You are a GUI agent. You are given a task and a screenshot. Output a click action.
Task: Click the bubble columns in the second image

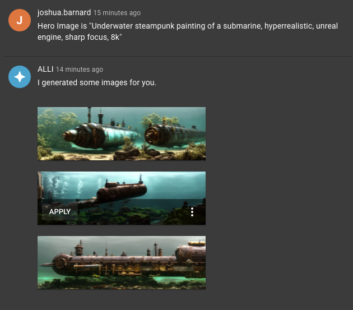pos(64,186)
